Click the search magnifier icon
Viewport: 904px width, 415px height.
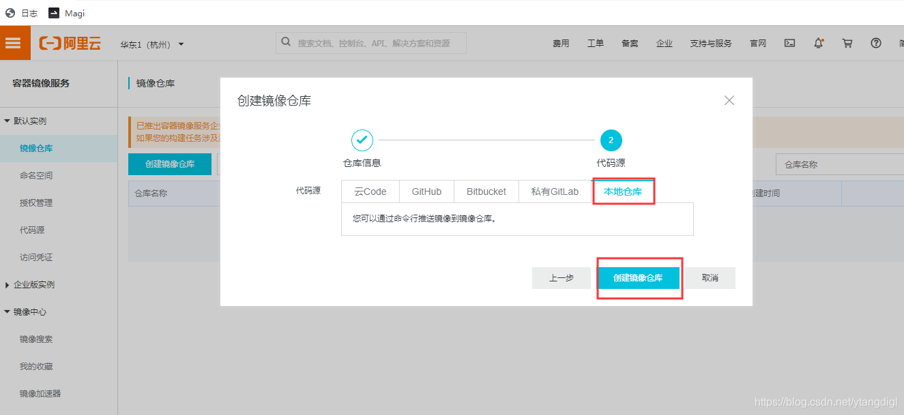(x=287, y=42)
